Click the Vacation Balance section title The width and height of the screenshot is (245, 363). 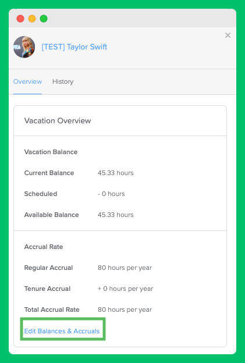(51, 152)
